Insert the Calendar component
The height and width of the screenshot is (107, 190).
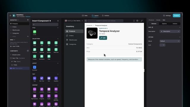42,50
